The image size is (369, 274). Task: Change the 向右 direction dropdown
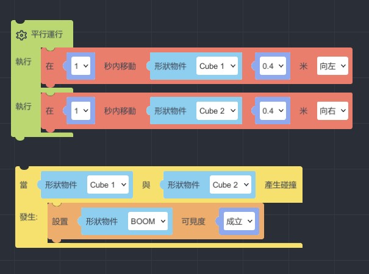click(332, 111)
